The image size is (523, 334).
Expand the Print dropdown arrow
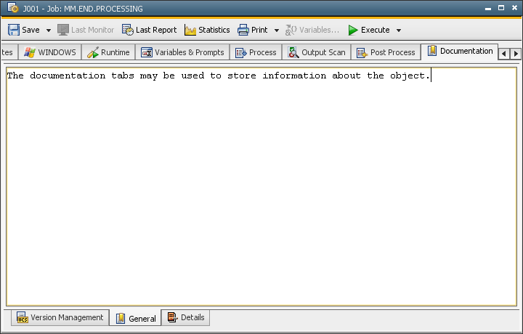click(x=277, y=30)
